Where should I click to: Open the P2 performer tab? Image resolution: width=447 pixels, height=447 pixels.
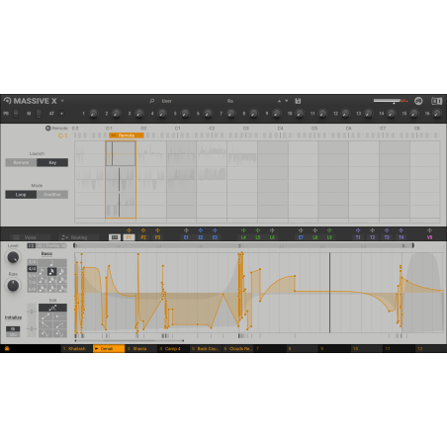[143, 237]
